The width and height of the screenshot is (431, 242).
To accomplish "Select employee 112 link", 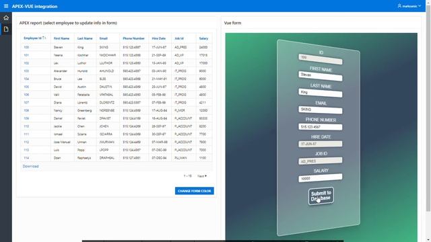I will coord(26,142).
